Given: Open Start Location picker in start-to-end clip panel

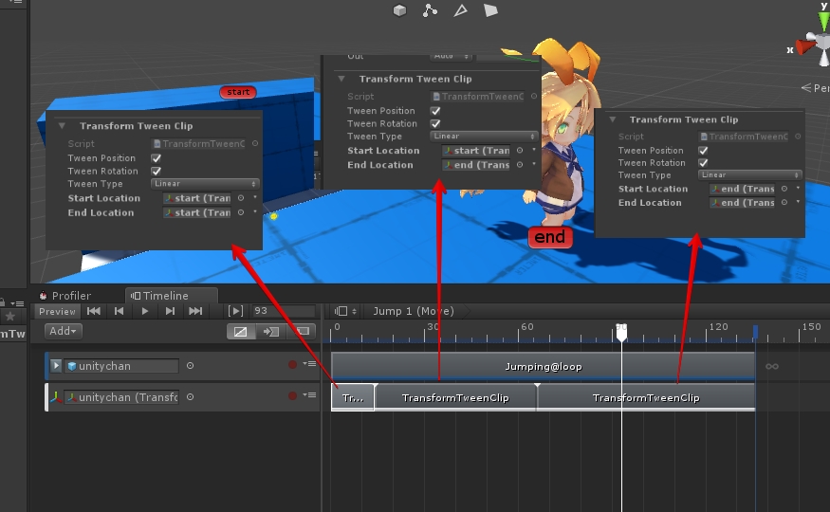Looking at the screenshot, I should point(520,150).
